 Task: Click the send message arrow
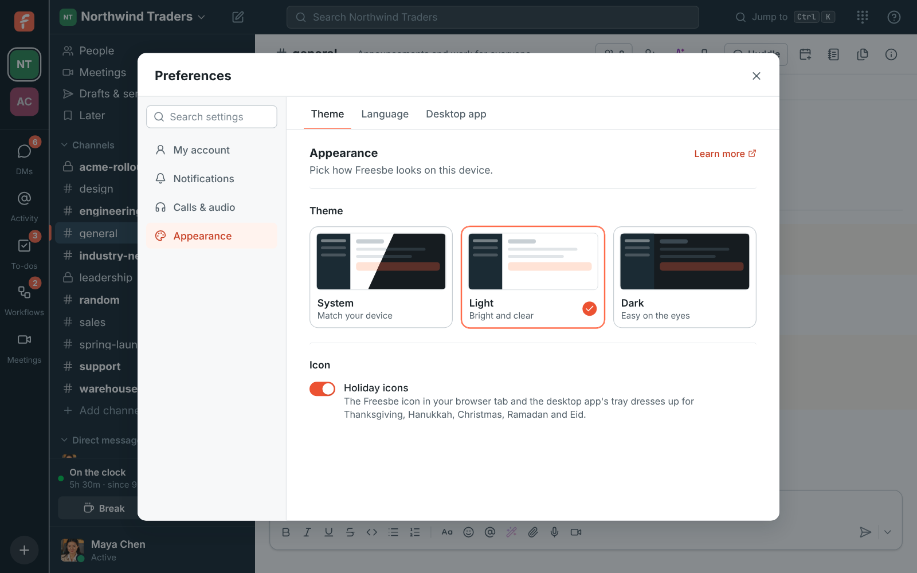tap(865, 532)
